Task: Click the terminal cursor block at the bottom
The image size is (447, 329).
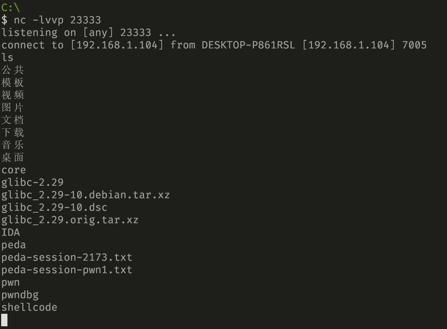Action: click(4, 320)
